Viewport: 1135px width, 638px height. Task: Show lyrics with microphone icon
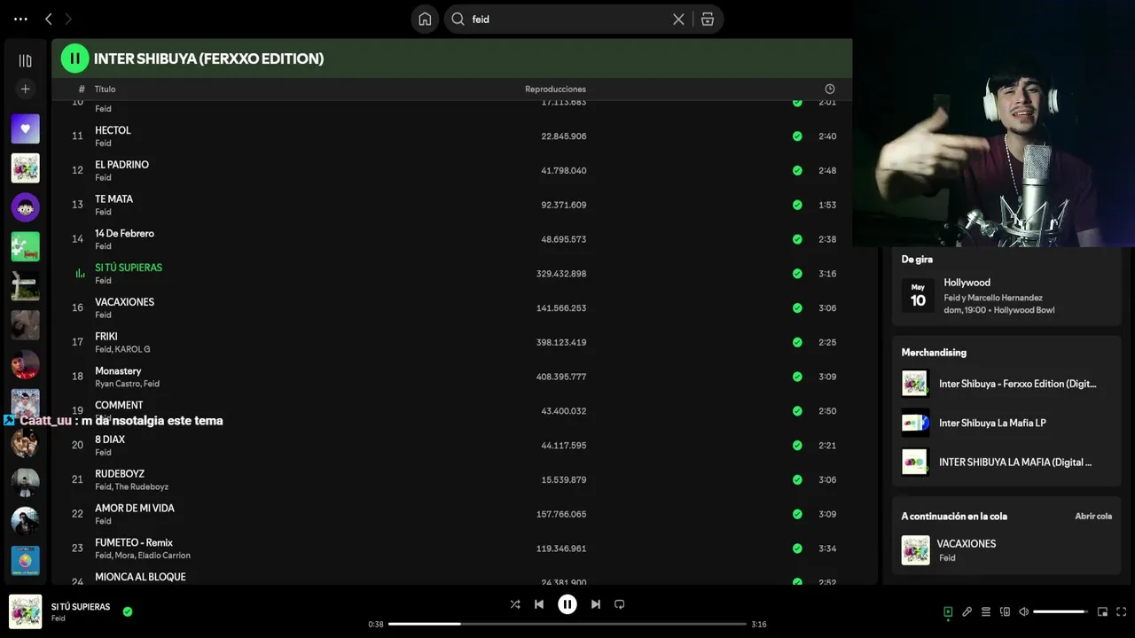pos(967,611)
